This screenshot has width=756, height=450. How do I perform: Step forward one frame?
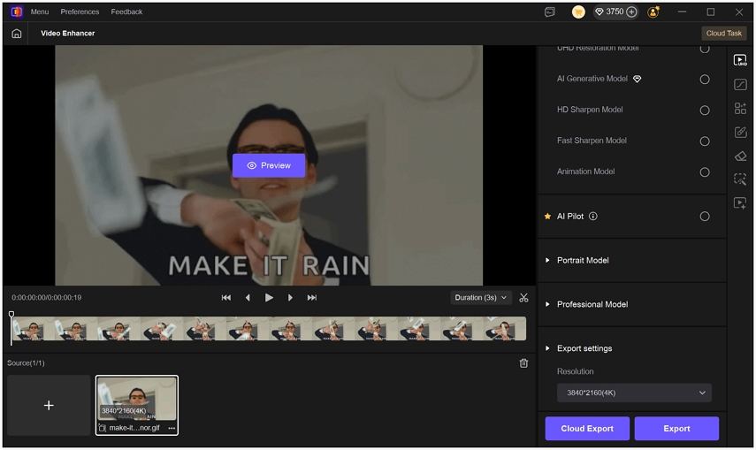[x=290, y=298]
